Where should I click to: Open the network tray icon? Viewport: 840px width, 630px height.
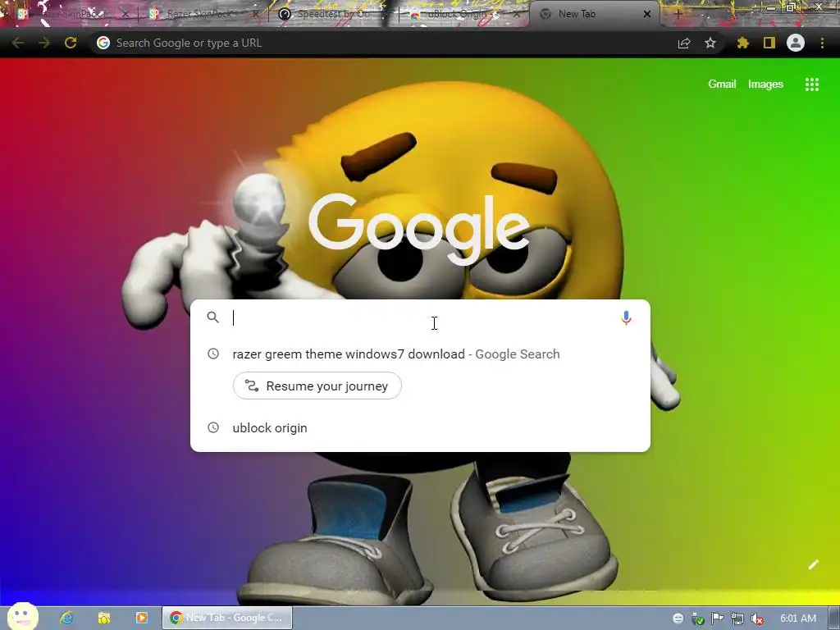tap(737, 619)
